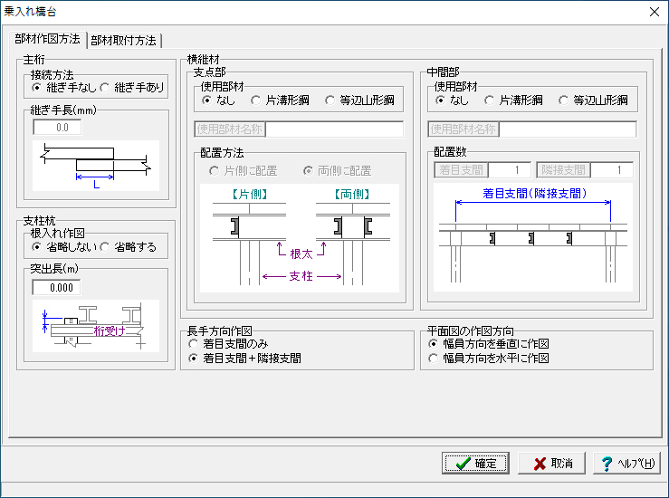Screen dimensions: 669x498
Task: Select 両側に配置 placement option
Action: [x=338, y=171]
